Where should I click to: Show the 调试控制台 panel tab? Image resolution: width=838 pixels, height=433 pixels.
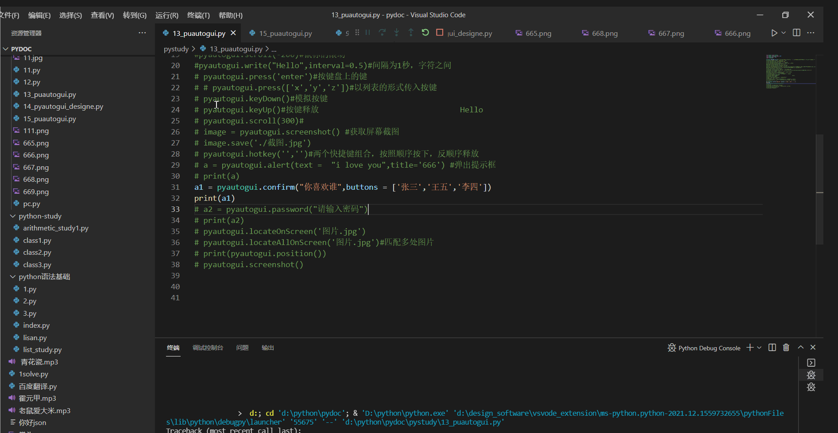click(x=208, y=348)
